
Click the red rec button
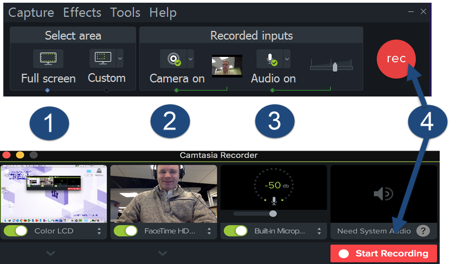396,59
